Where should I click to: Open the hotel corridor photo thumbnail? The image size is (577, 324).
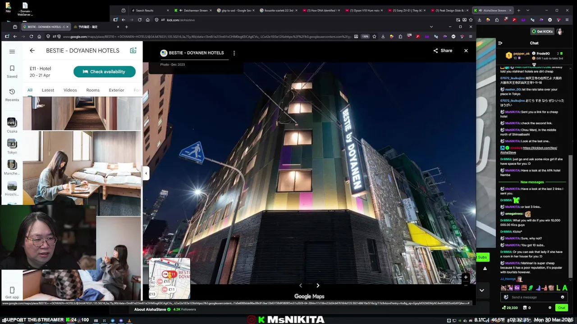pyautogui.click(x=82, y=114)
